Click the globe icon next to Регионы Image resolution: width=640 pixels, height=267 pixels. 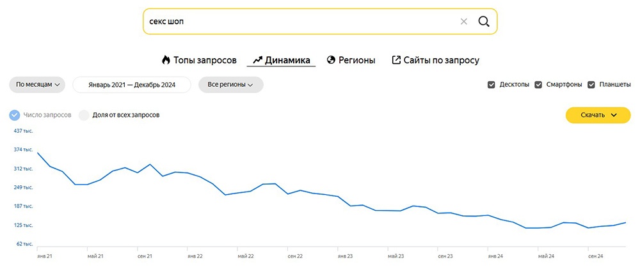tap(331, 60)
